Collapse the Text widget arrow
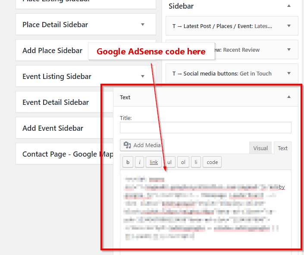Viewport: 304px width, 255px height. (289, 97)
